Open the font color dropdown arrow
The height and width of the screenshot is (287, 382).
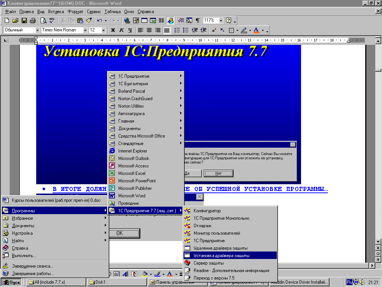(x=263, y=30)
